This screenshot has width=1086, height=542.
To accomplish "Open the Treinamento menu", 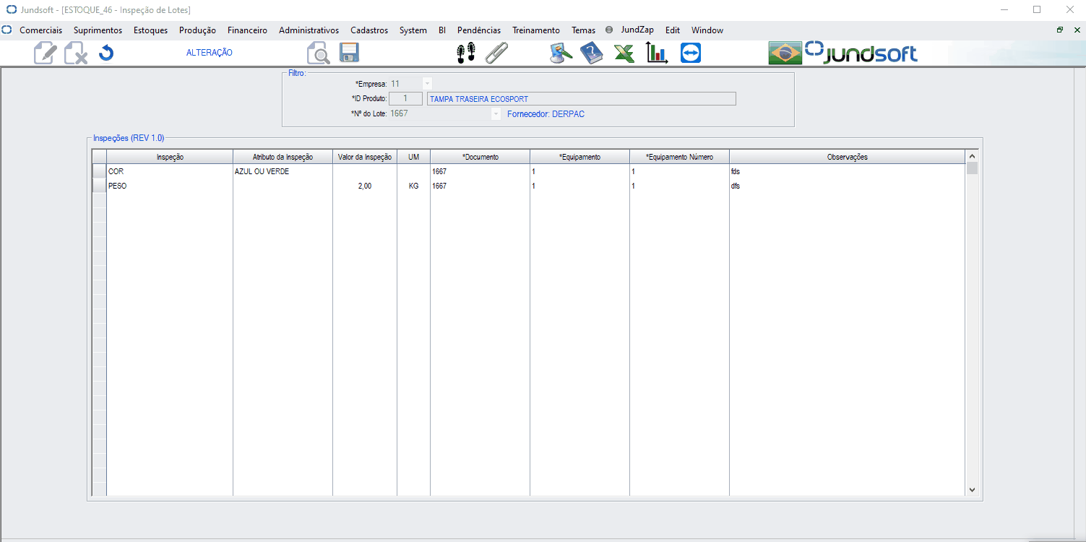I will [536, 30].
